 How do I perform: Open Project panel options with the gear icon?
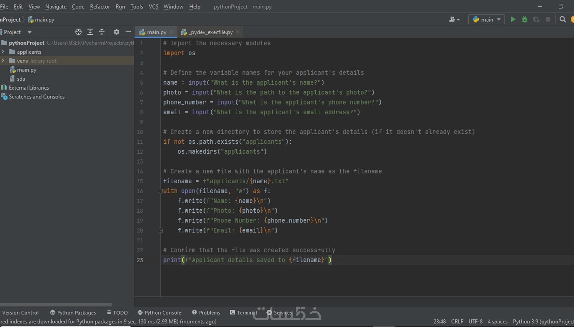[x=116, y=32]
